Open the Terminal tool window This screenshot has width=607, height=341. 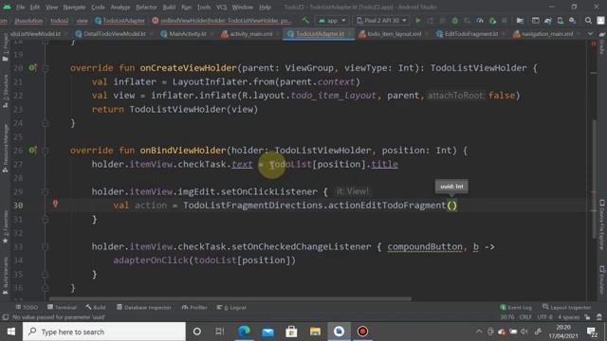coord(62,307)
